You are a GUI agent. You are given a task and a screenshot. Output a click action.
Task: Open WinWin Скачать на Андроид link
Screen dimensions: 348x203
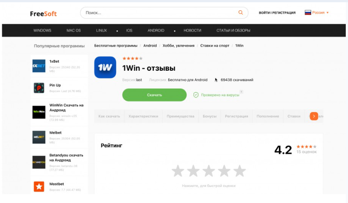point(66,108)
